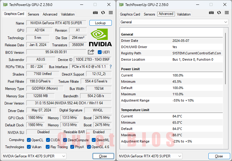Click Memory Type field GDDR6X (Micron)
232x161 pixels.
click(45, 88)
